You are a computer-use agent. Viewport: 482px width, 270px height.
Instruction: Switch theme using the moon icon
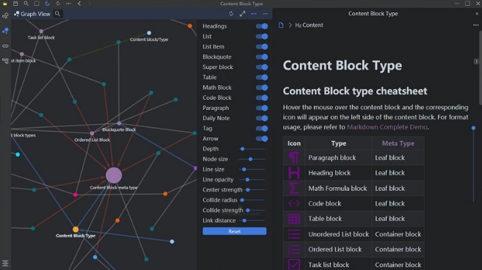47,4
